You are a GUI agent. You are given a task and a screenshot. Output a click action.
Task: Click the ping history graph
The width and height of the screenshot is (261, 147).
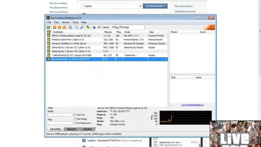tap(186, 118)
